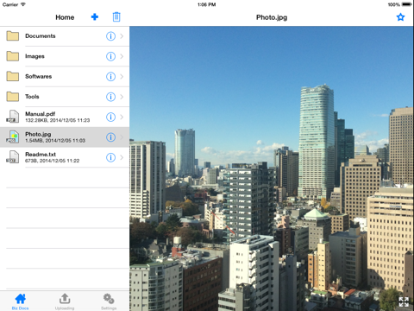Screen dimensions: 414x311
Task: Expand Images folder via its chevron
Action: pos(122,56)
